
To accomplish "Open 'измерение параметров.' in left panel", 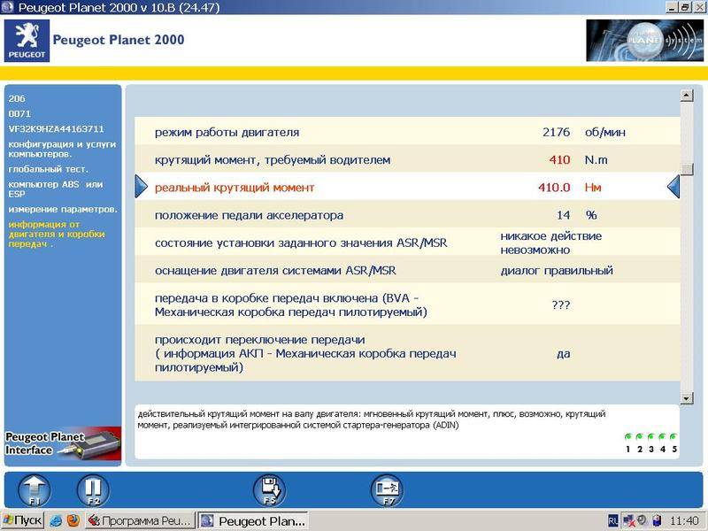I will tap(63, 209).
